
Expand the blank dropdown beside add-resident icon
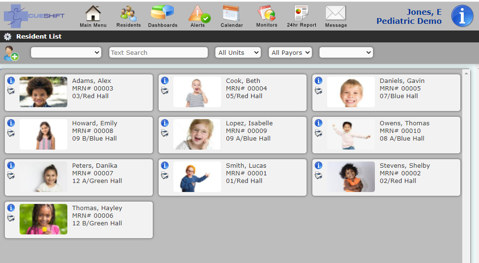click(66, 52)
